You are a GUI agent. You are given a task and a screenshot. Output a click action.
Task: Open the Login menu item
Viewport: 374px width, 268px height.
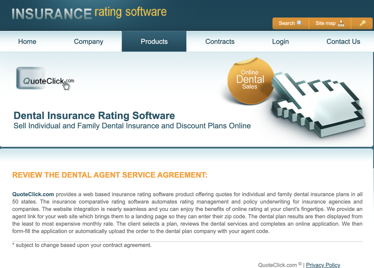280,42
